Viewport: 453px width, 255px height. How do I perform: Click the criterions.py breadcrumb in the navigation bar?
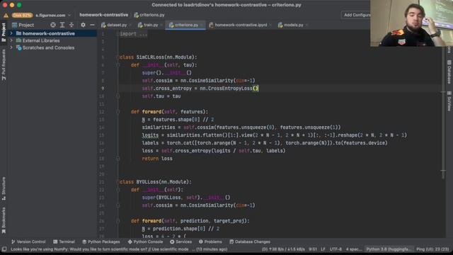pyautogui.click(x=149, y=15)
